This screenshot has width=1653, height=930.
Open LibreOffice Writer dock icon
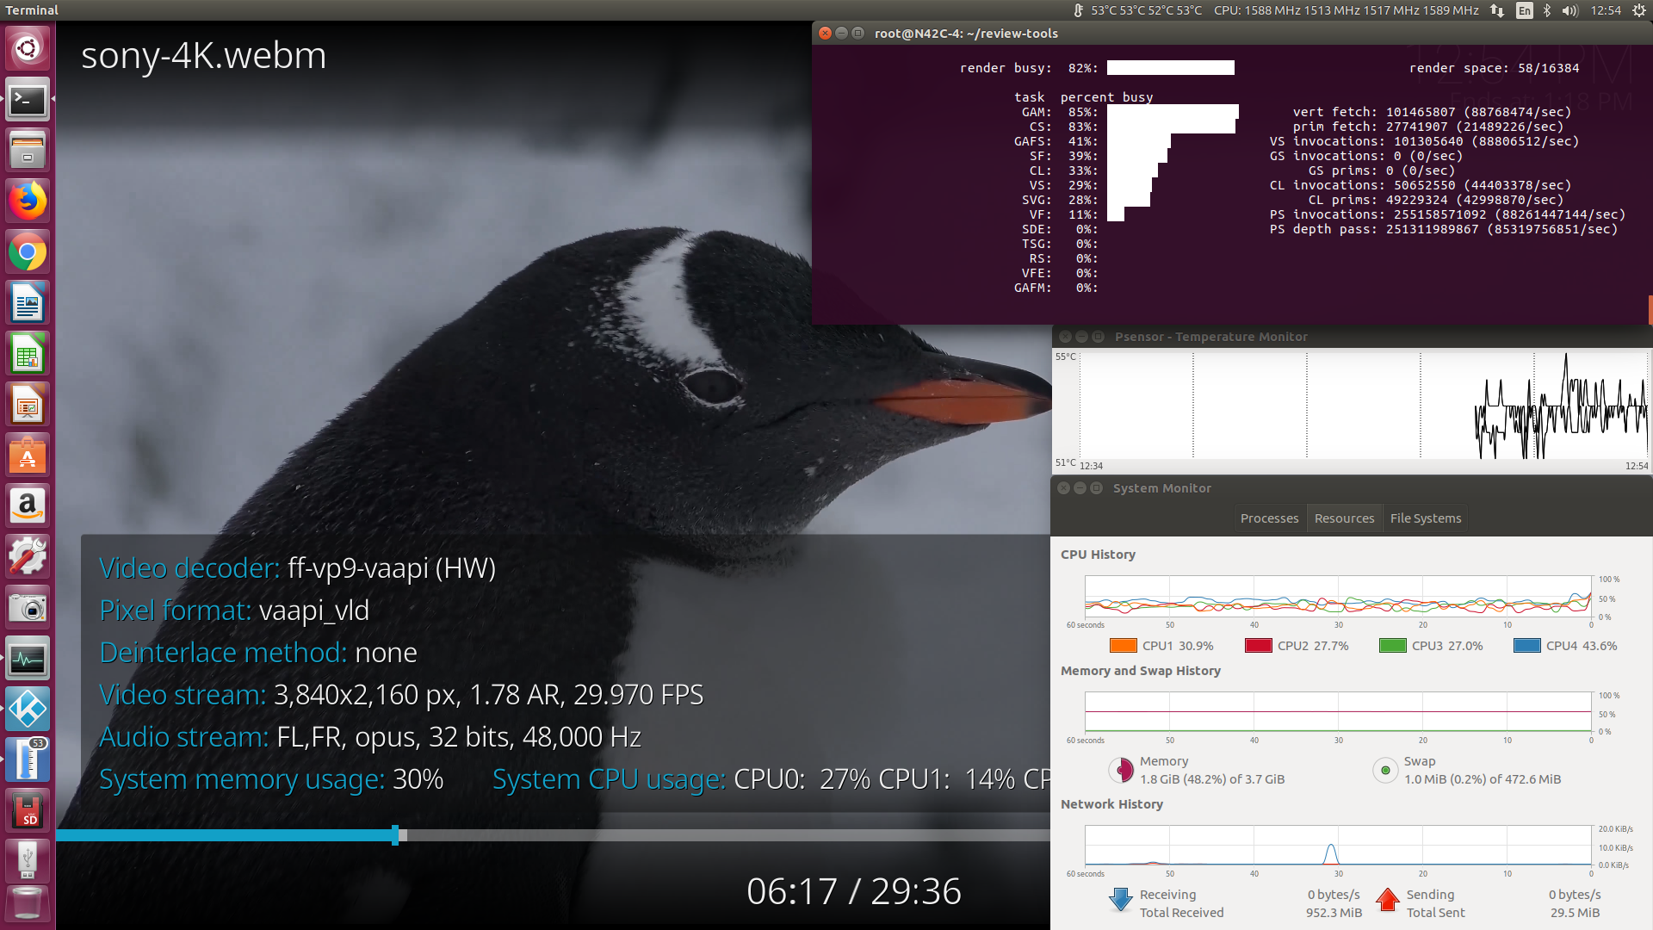(x=28, y=303)
